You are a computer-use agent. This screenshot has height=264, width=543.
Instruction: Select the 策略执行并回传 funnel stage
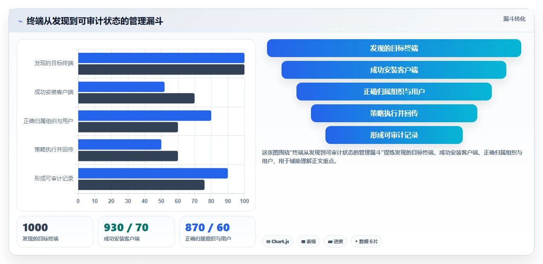point(394,113)
